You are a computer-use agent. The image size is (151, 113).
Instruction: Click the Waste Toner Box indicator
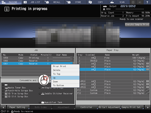pyautogui.click(x=3, y=88)
